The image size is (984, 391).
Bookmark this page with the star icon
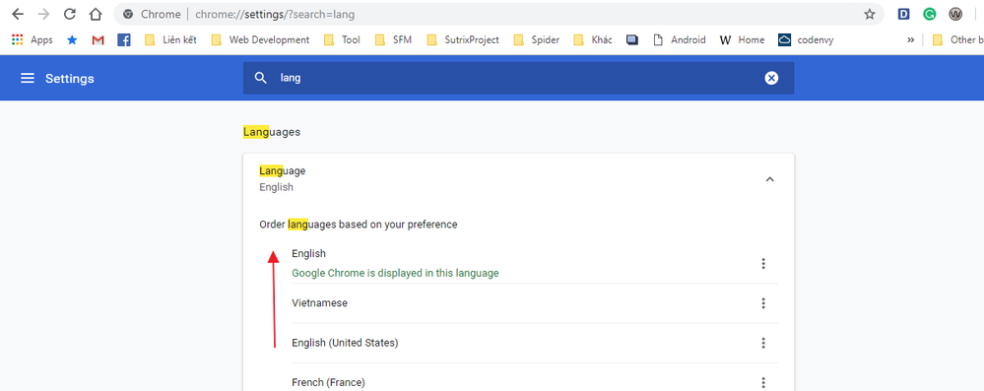(x=869, y=14)
